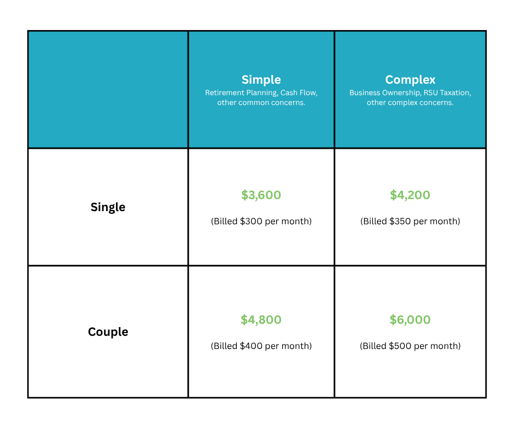Click the Simple column heading
The image size is (514, 431).
coord(261,80)
